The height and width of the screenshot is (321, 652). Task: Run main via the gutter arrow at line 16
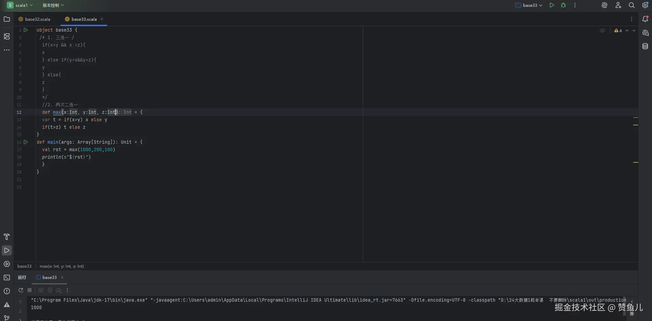tap(26, 142)
